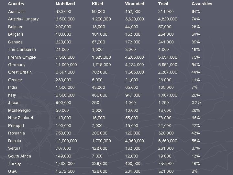233x175 pixels.
Task: Click the Wounded column header
Action: point(135,4)
